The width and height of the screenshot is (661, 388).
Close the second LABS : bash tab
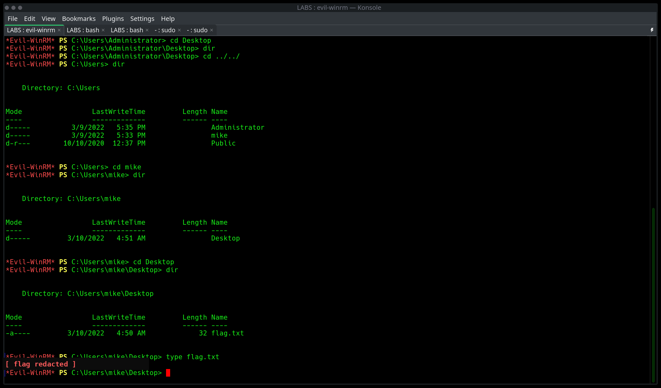147,30
